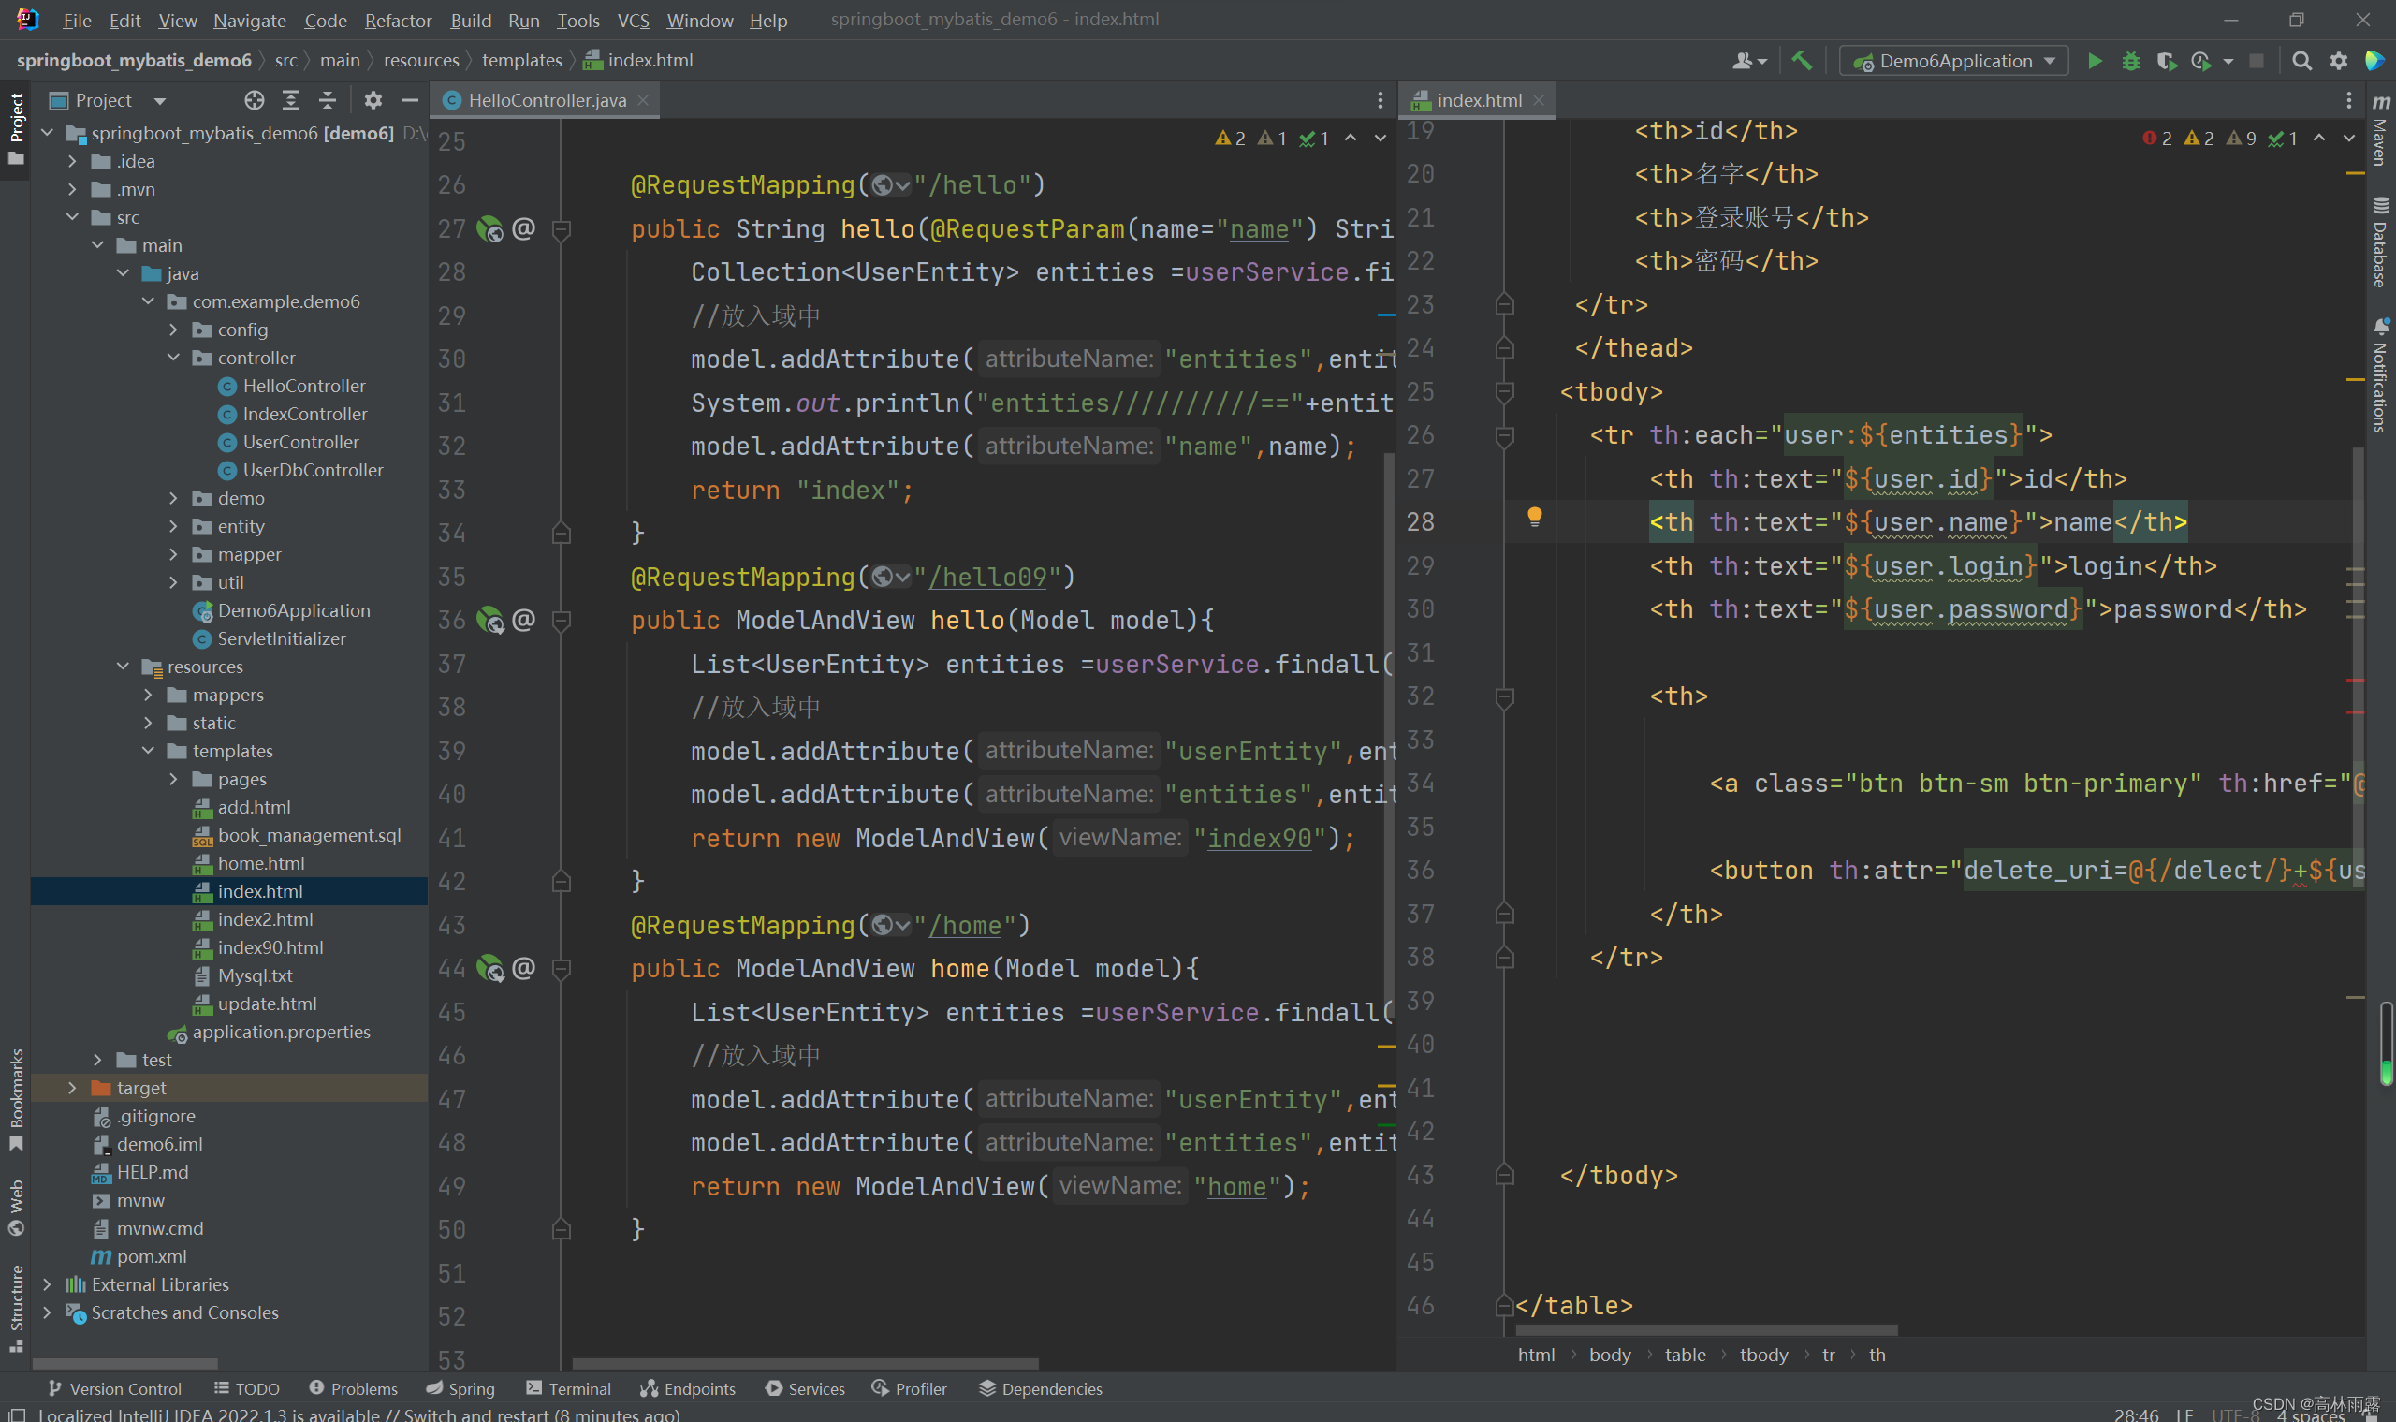Open Search Everywhere magnifier icon
2396x1422 pixels.
pyautogui.click(x=2301, y=62)
